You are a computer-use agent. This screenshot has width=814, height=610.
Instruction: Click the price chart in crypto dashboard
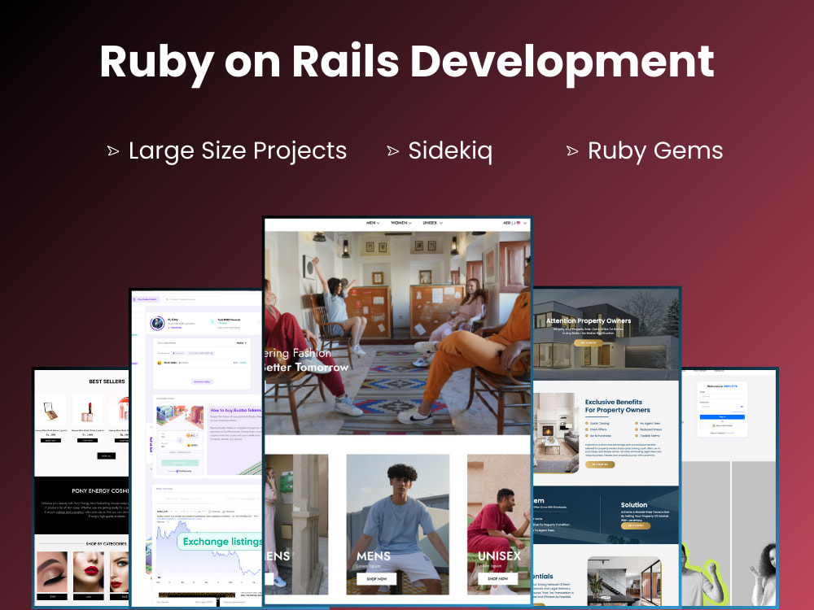[x=208, y=550]
